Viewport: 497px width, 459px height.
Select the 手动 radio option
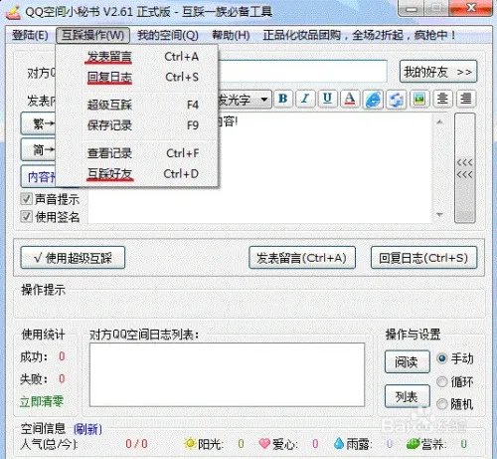pyautogui.click(x=442, y=358)
